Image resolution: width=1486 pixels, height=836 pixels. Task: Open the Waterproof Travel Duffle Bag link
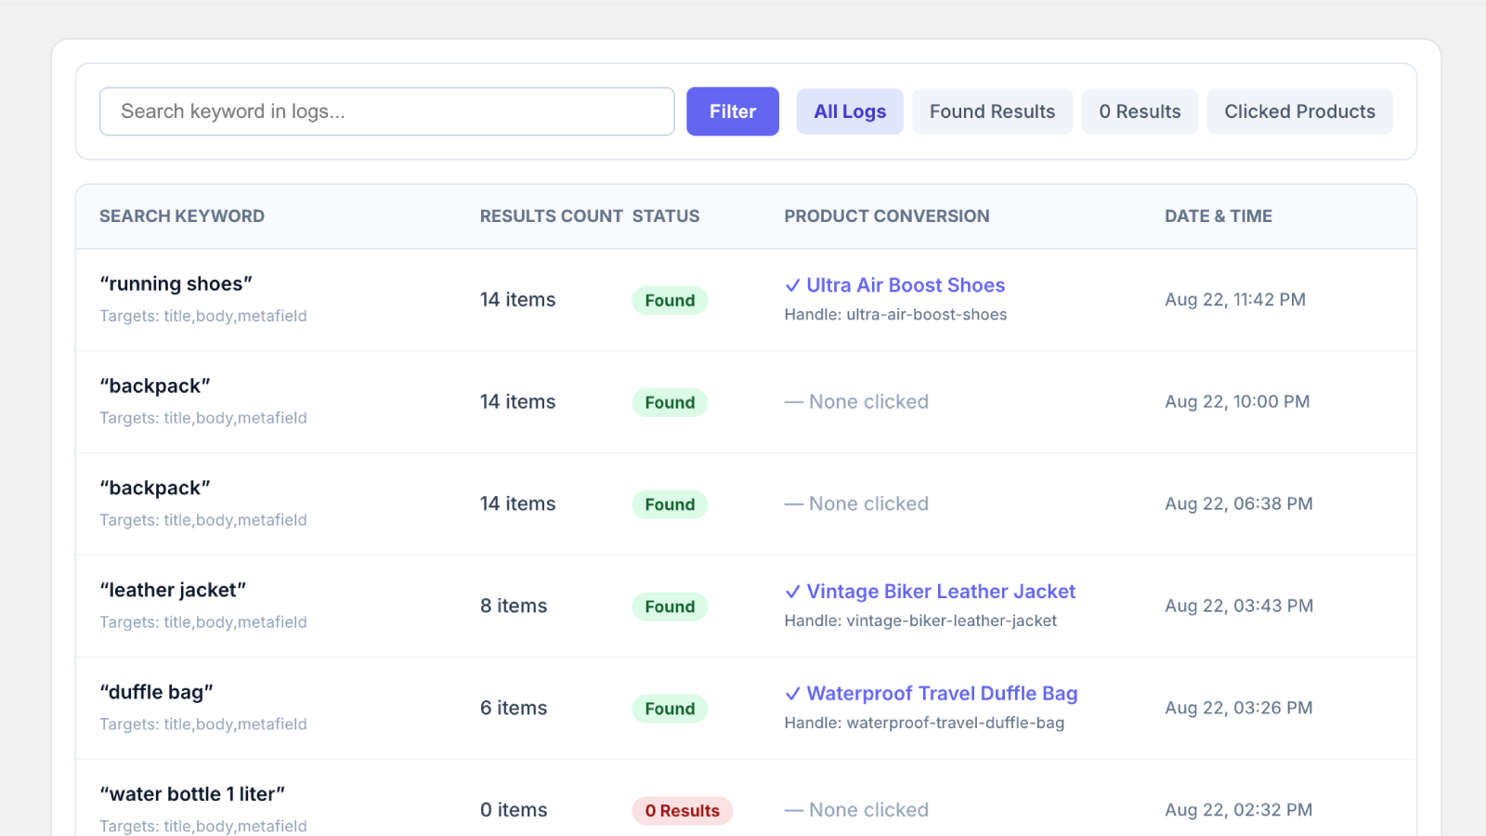pyautogui.click(x=942, y=694)
